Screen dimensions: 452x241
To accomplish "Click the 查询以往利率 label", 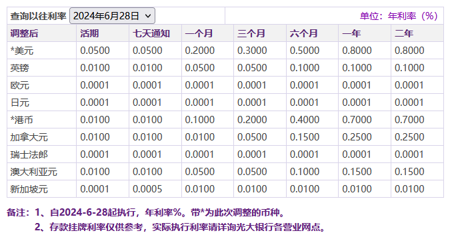I will (39, 16).
